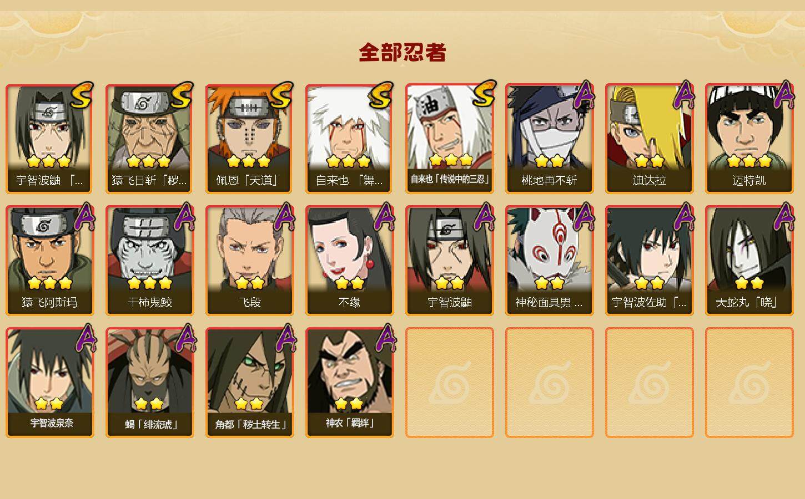805x499 pixels.
Task: Pick the 迪达拉 ninja card
Action: 649,139
